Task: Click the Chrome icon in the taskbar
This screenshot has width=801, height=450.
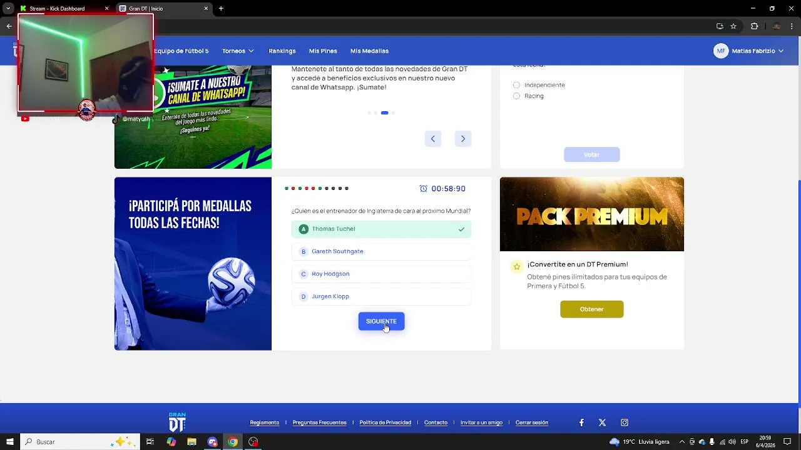Action: point(233,442)
